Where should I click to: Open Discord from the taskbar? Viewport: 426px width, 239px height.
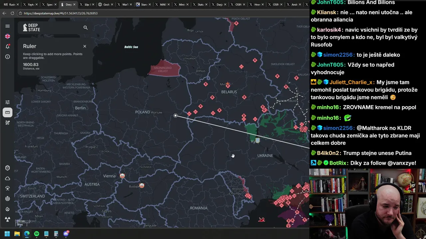tap(66, 234)
